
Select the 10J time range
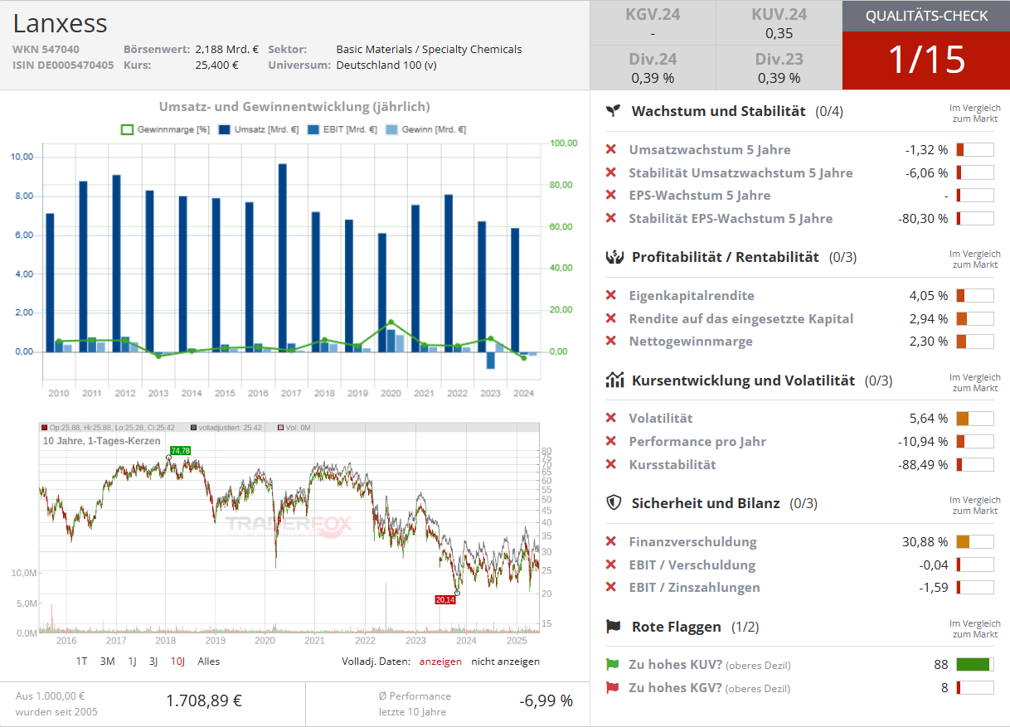tap(178, 662)
